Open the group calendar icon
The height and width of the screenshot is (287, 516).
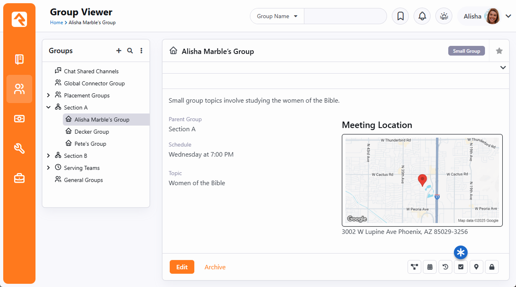(x=430, y=267)
